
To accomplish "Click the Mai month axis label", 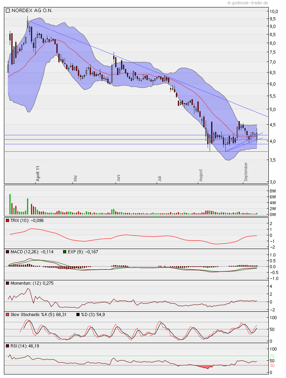I will 75,178.
